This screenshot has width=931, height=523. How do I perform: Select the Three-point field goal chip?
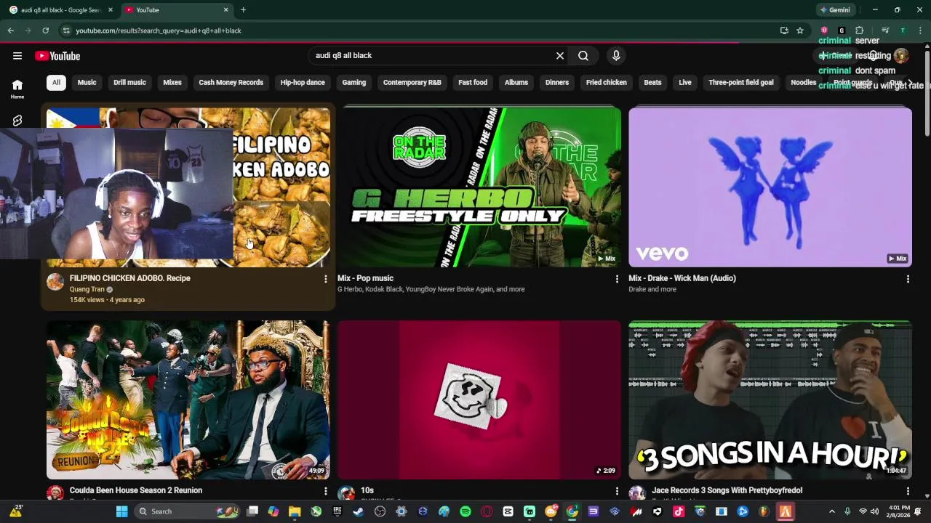point(740,83)
